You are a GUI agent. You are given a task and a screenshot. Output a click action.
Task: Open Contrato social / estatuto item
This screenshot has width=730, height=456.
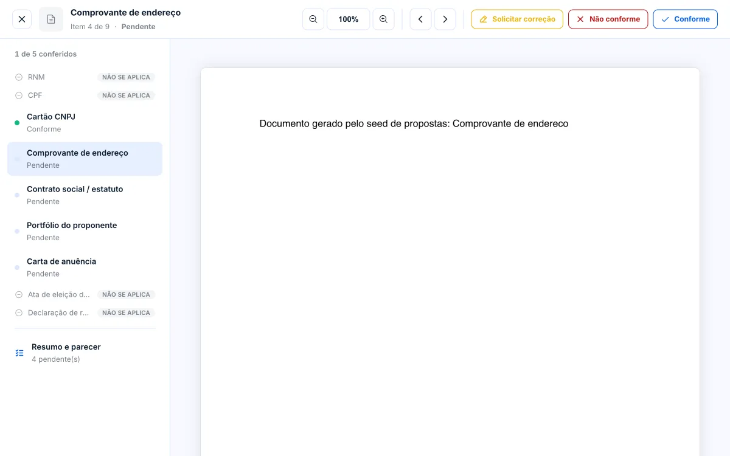pyautogui.click(x=85, y=195)
